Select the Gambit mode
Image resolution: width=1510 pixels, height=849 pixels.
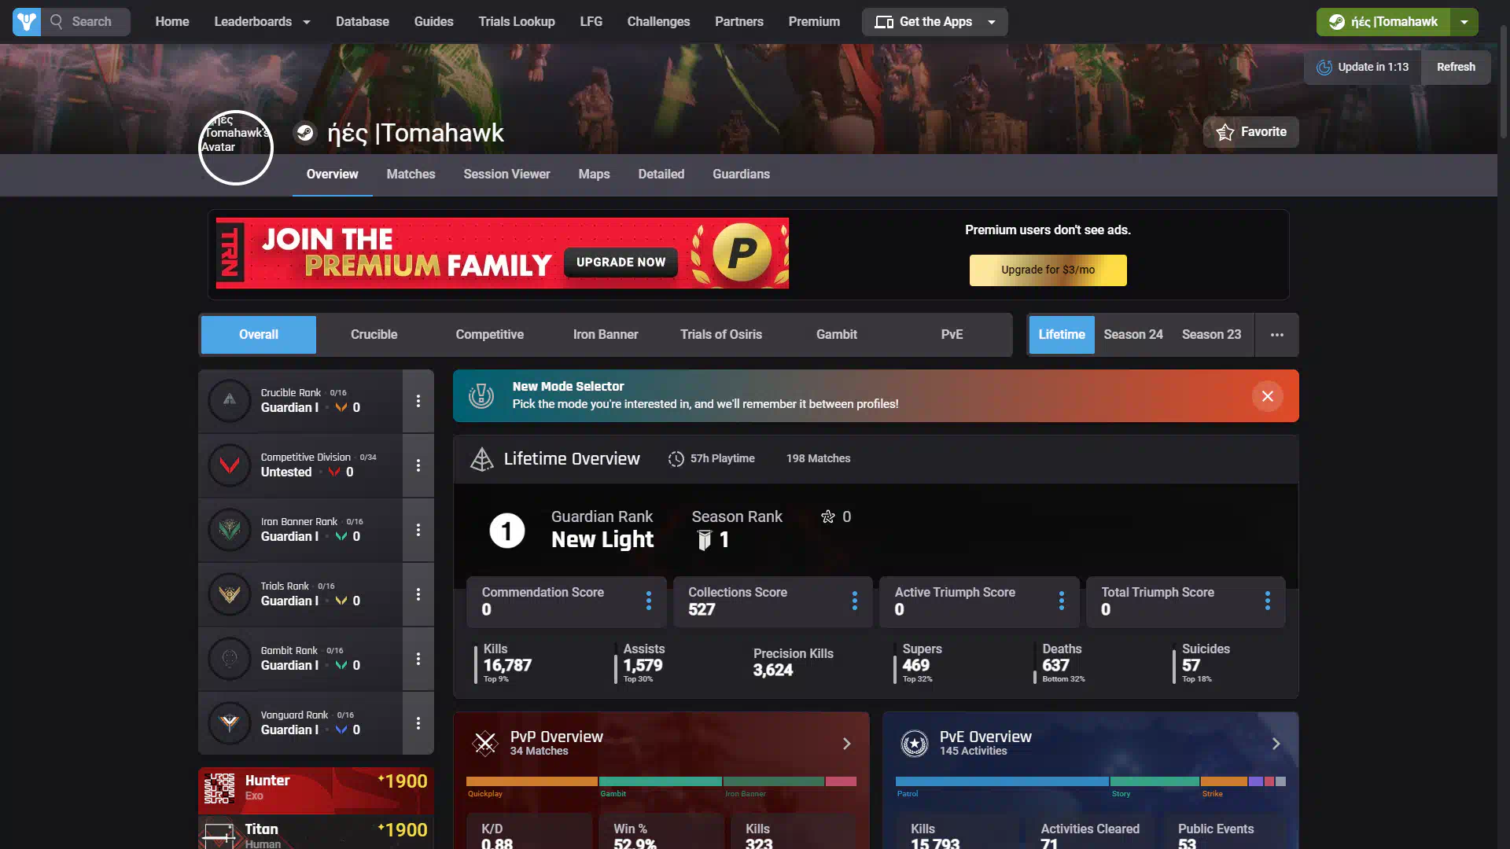pos(837,335)
